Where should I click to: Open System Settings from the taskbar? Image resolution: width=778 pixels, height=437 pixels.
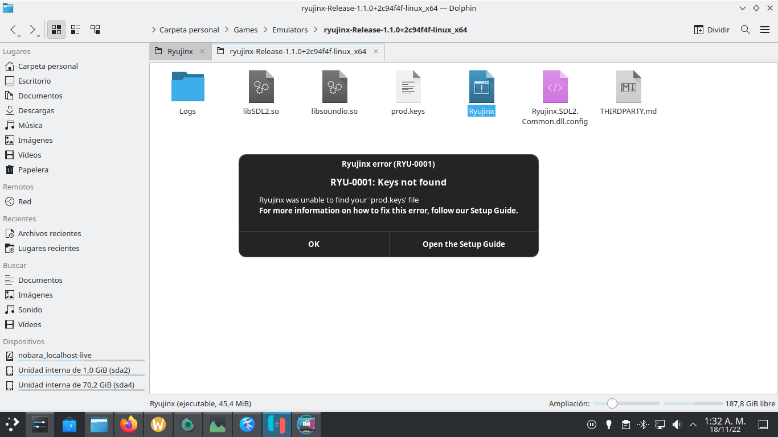click(x=39, y=424)
